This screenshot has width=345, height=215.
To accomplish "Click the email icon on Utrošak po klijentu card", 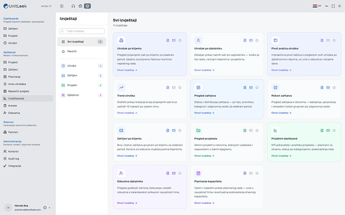I will (x=173, y=40).
